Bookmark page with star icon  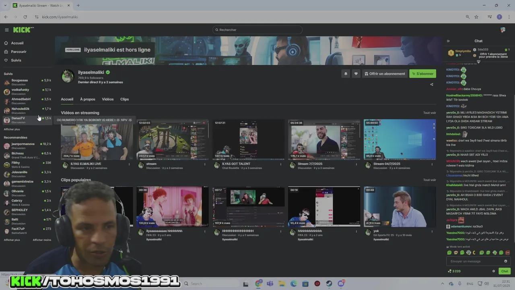476,17
